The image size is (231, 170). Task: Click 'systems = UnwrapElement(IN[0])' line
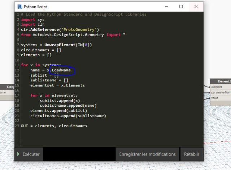click(x=56, y=45)
